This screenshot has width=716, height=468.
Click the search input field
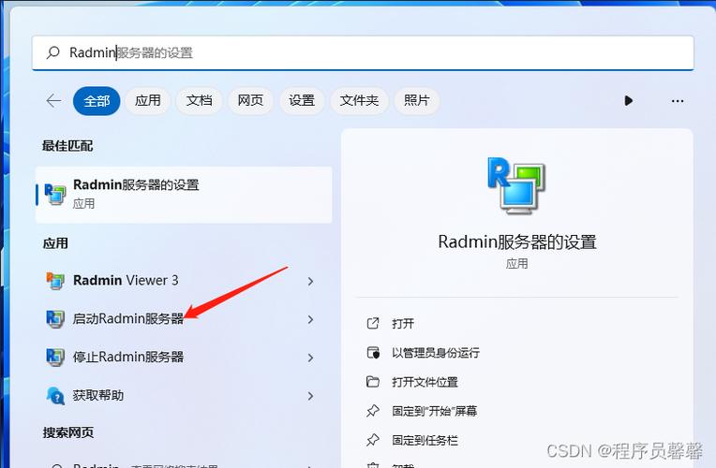click(363, 53)
